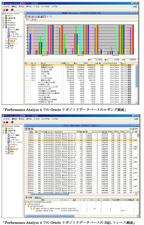
Task: Select SQLトレース in the SQL trace window tree
Action: tap(14, 149)
